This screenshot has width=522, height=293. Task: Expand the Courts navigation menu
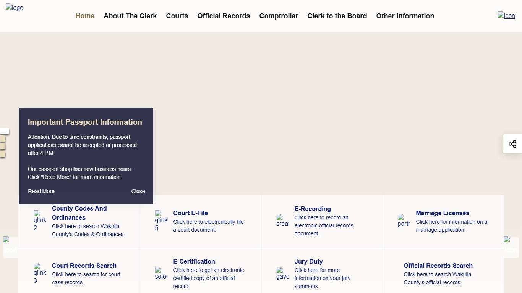pos(177,16)
